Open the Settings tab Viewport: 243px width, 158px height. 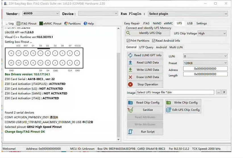202,23
